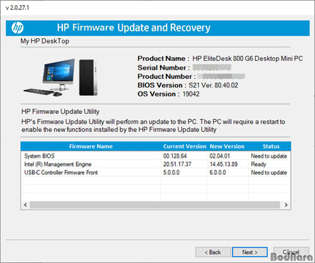Click the blurred Serial Number field
This screenshot has width=315, height=263.
click(x=212, y=67)
